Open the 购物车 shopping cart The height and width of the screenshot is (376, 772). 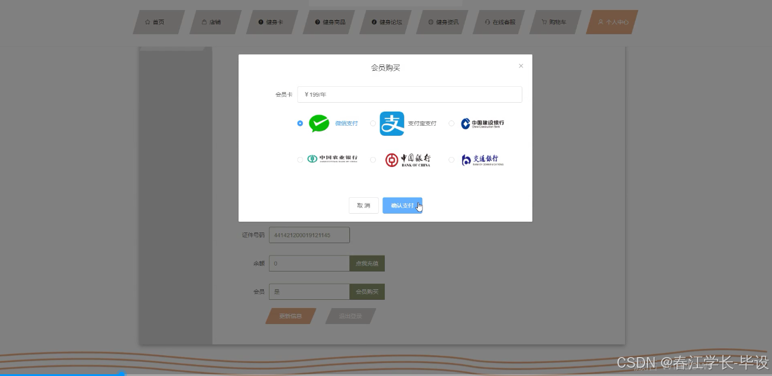pyautogui.click(x=554, y=22)
